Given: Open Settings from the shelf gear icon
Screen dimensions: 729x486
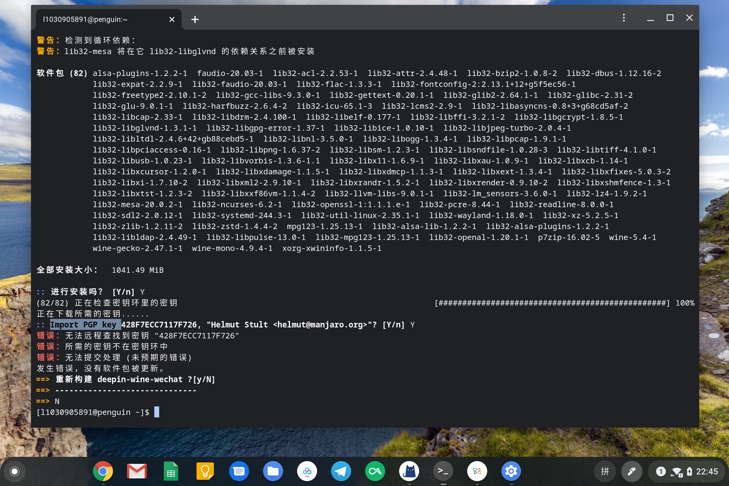Looking at the screenshot, I should click(511, 471).
